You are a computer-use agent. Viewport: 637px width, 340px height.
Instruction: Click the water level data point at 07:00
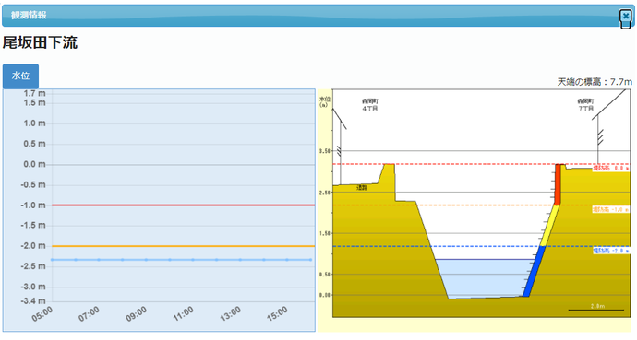click(x=99, y=260)
